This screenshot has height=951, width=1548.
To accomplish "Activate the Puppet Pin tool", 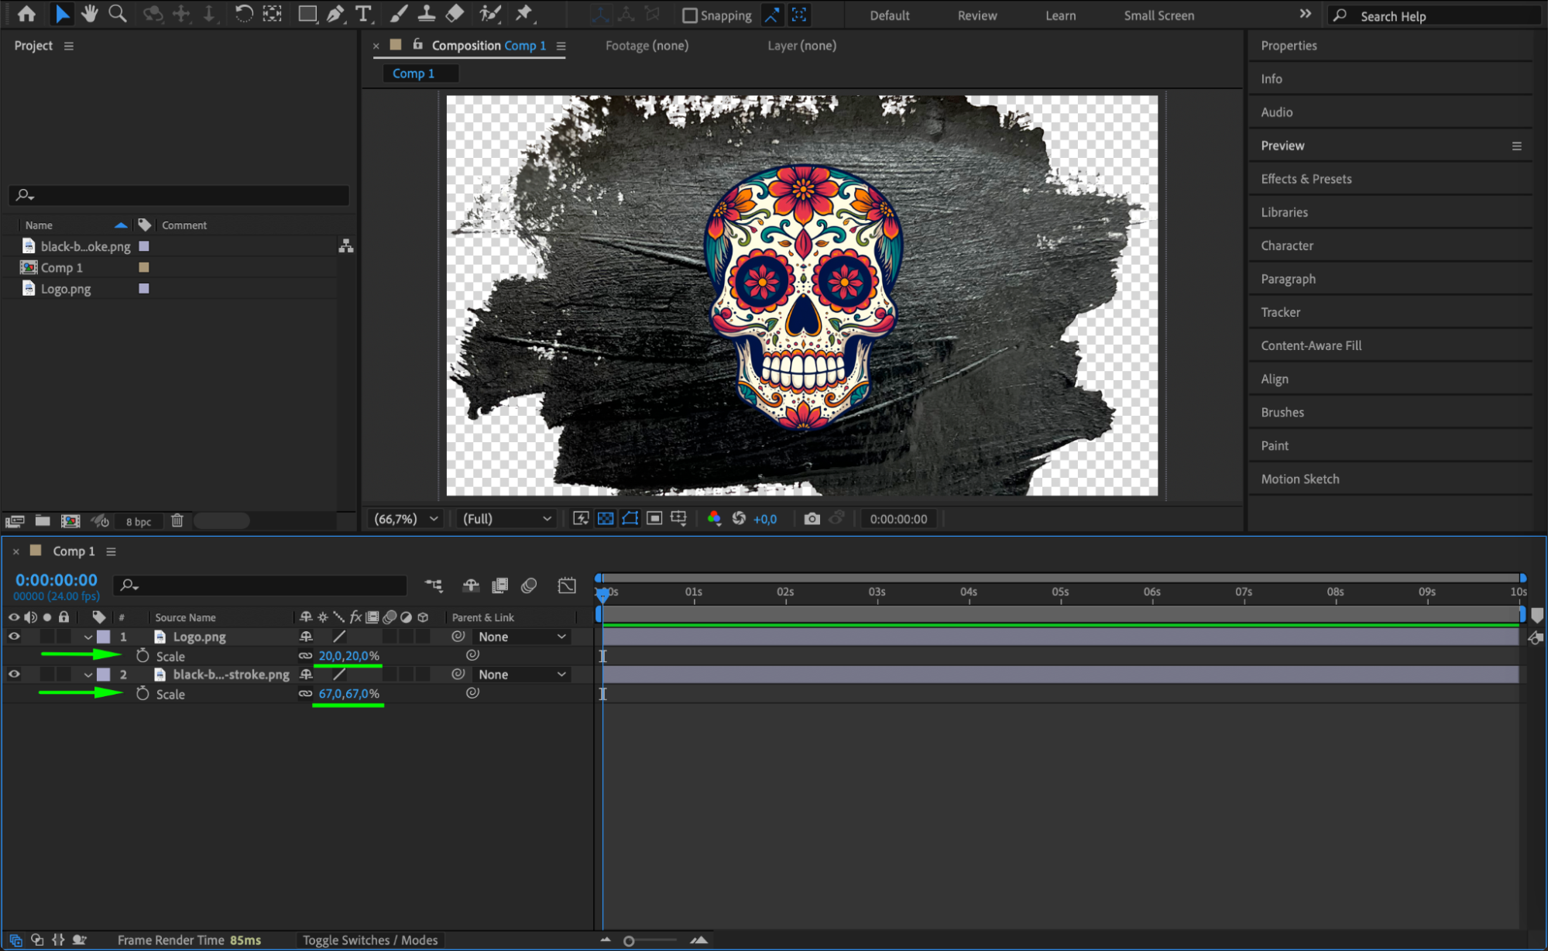I will click(524, 13).
